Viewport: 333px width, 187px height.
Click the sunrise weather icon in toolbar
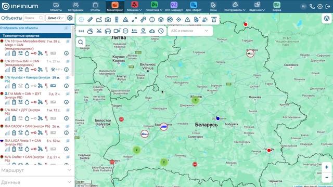205,20
